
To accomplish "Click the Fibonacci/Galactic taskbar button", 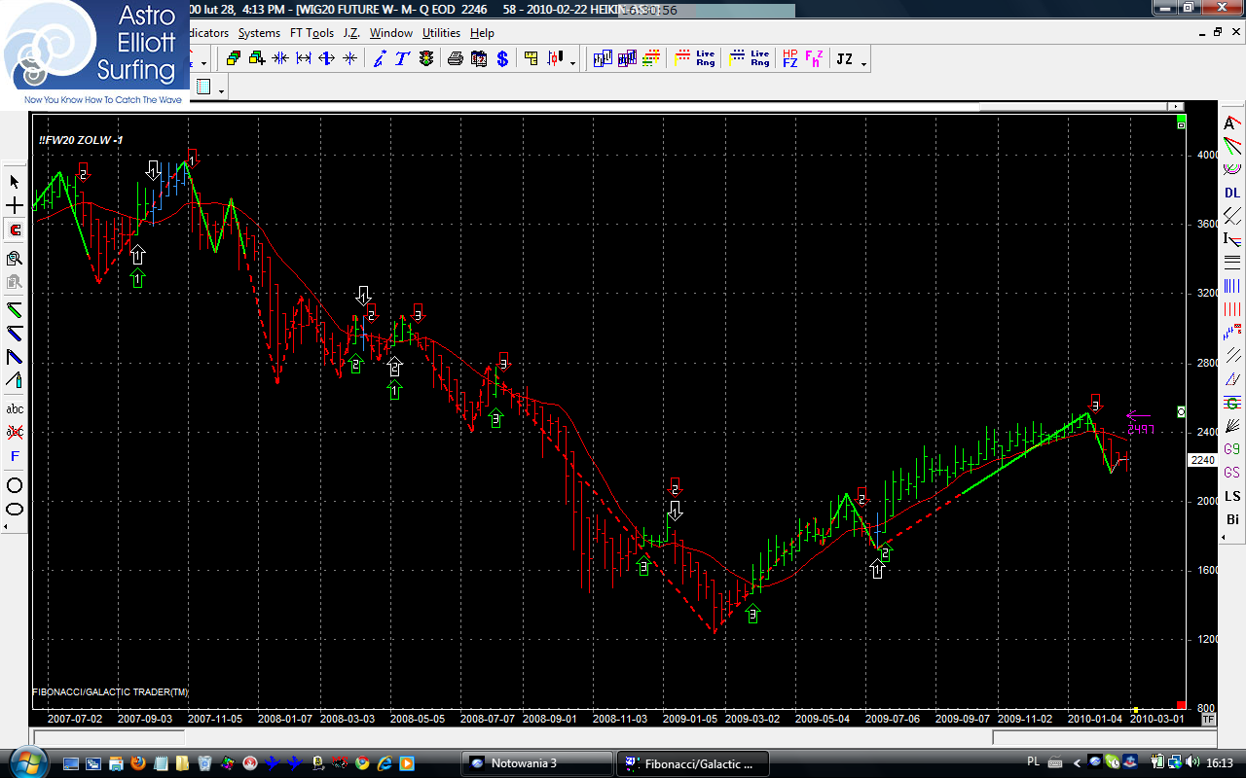I will (693, 763).
